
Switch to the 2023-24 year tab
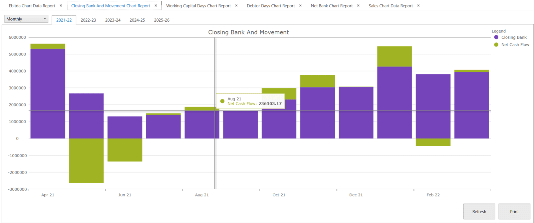[x=113, y=20]
